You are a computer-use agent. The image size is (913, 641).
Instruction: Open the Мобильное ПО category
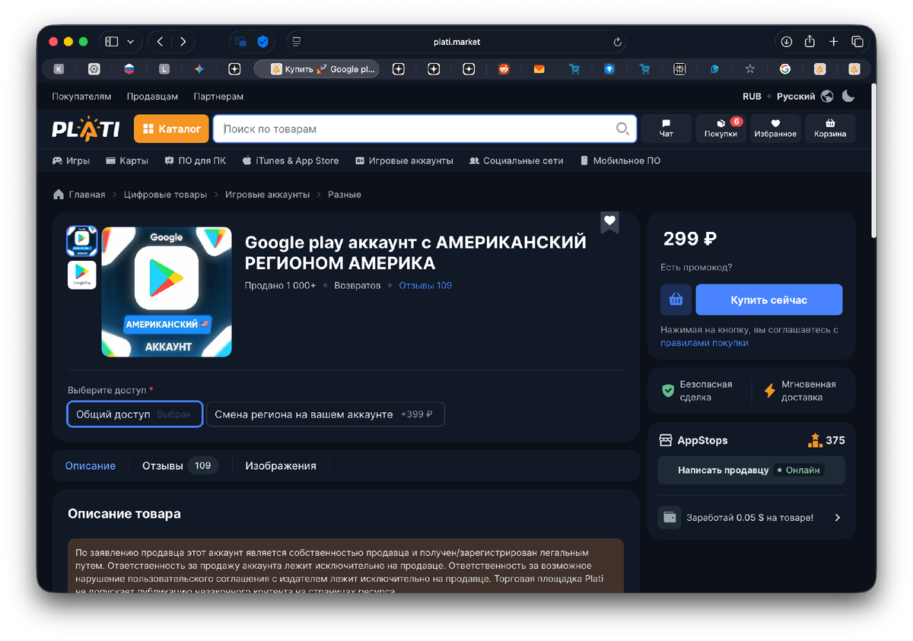620,160
